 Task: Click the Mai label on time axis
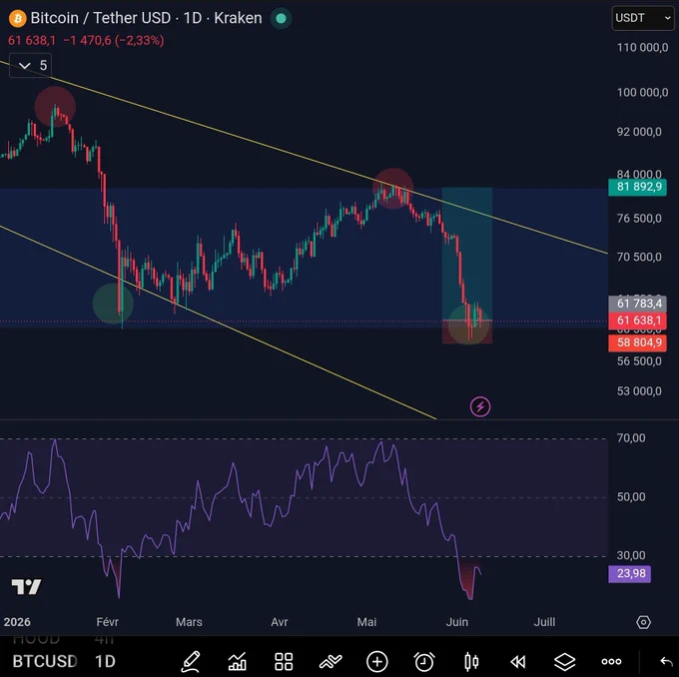click(366, 622)
